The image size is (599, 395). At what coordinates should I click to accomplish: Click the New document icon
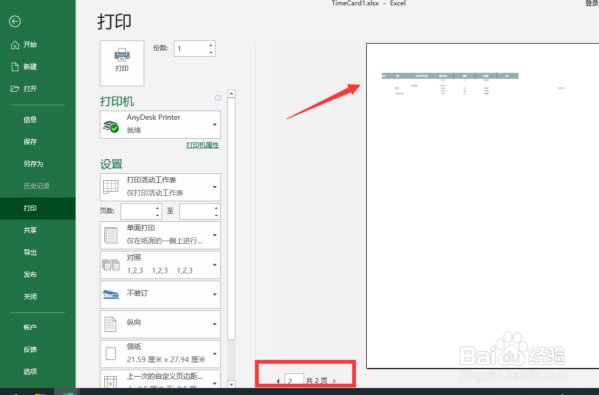tap(15, 67)
